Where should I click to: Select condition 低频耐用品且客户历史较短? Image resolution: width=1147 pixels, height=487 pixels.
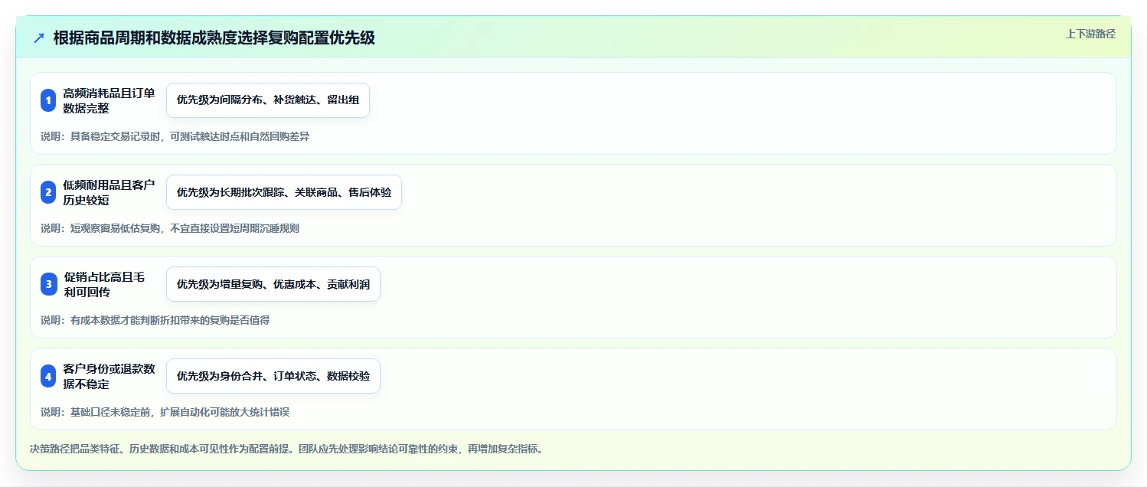(109, 192)
